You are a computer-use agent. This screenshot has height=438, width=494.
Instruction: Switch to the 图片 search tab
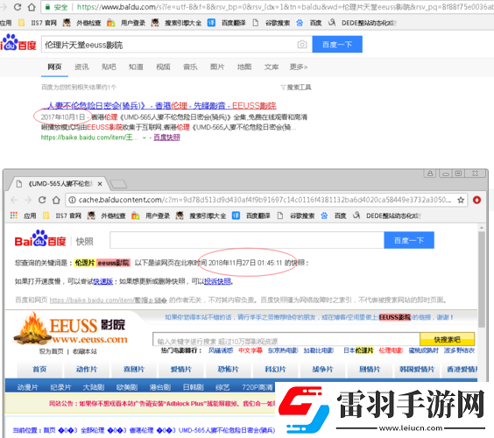[217, 67]
